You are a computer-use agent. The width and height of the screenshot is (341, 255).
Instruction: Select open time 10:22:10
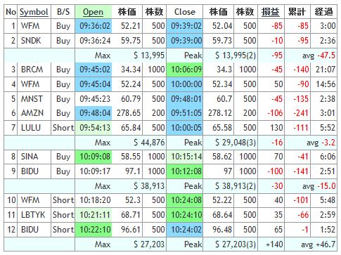point(95,230)
